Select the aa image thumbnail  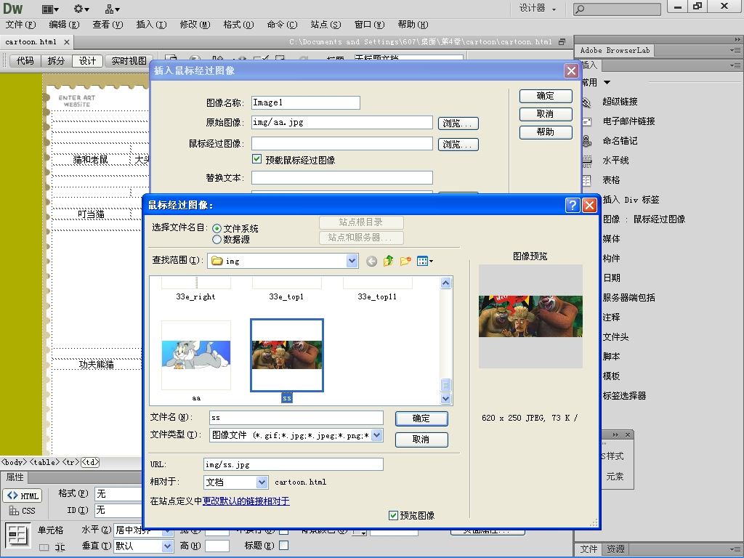tap(196, 355)
